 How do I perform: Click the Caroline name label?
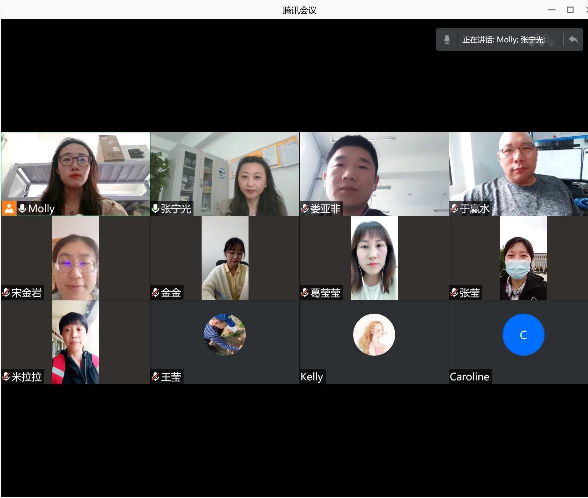(x=469, y=377)
